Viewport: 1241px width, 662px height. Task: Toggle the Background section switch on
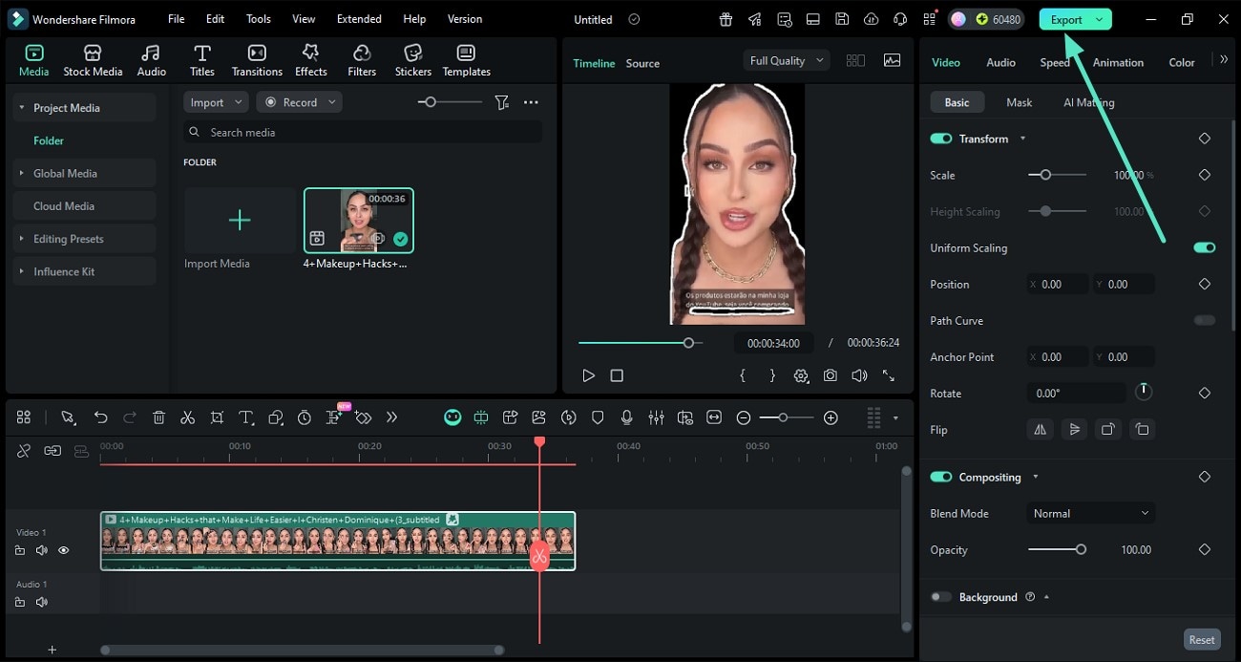pos(940,596)
